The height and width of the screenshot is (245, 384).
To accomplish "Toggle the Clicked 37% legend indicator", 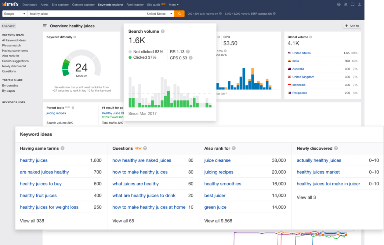I will (x=130, y=57).
